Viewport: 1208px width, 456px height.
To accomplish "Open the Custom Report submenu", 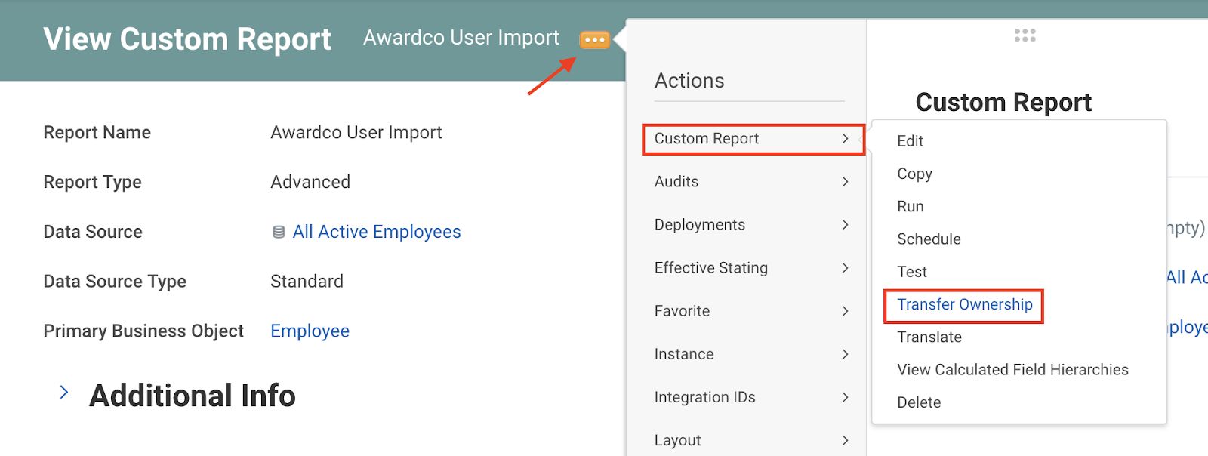I will [x=753, y=139].
